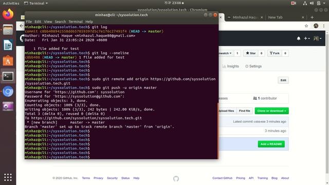Go back in the Chromium browser
The image size is (329, 185).
[21, 26]
